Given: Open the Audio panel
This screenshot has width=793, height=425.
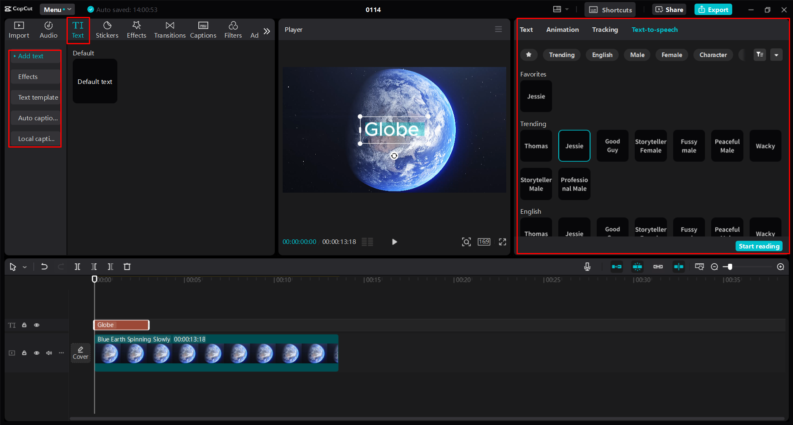Looking at the screenshot, I should [x=48, y=29].
